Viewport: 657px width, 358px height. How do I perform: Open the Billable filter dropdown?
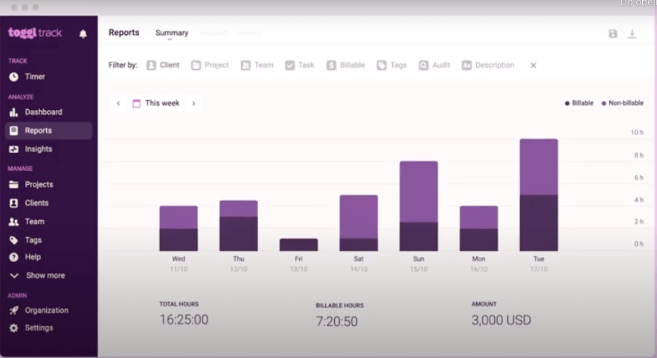(345, 65)
